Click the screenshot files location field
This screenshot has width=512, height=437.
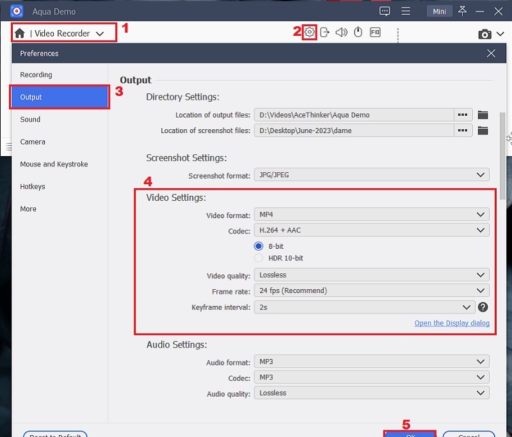click(354, 131)
